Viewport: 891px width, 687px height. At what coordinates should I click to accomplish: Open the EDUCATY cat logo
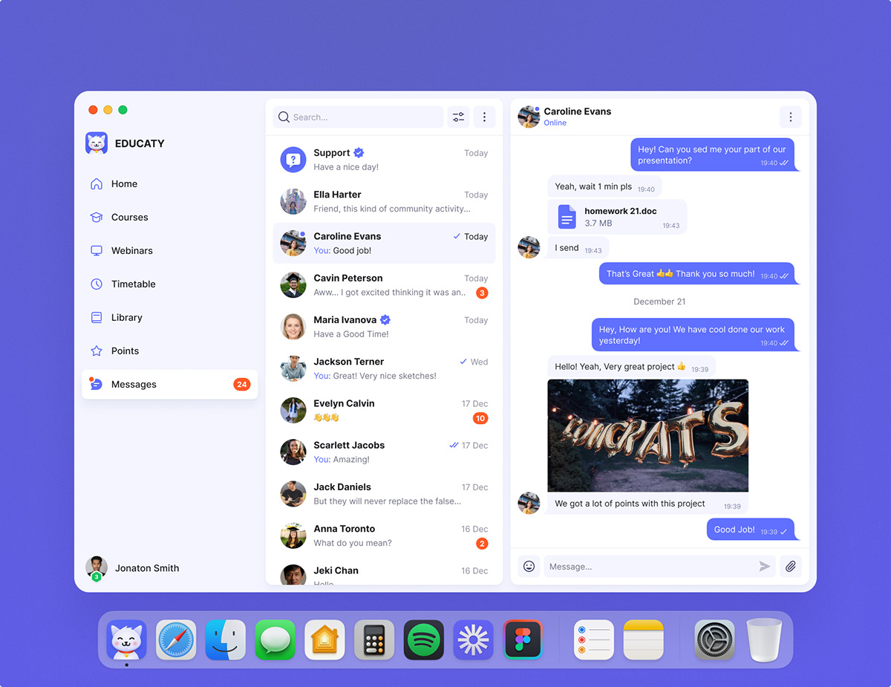96,143
